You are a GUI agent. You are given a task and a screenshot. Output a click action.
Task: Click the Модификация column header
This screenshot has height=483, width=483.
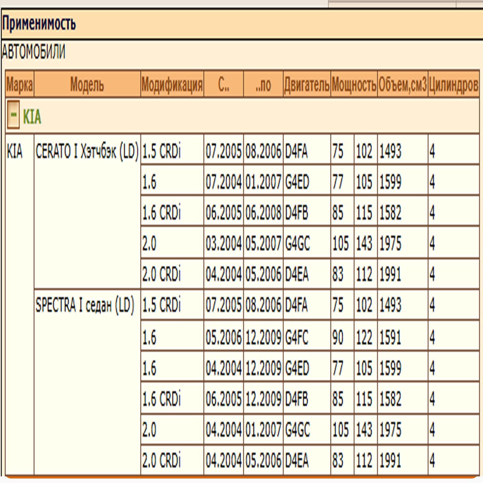(172, 85)
